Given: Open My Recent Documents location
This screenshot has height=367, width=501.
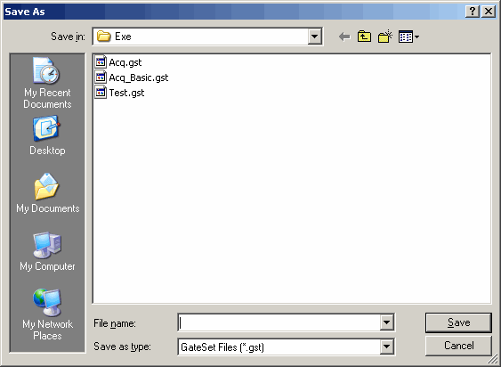Looking at the screenshot, I should tap(47, 83).
